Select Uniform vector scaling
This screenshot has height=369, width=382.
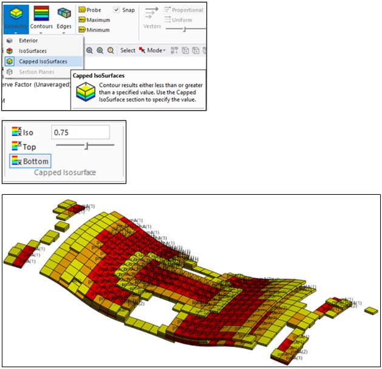(178, 20)
